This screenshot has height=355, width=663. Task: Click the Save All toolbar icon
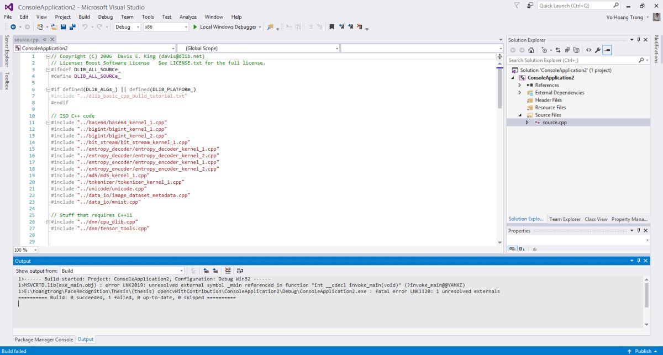(72, 27)
